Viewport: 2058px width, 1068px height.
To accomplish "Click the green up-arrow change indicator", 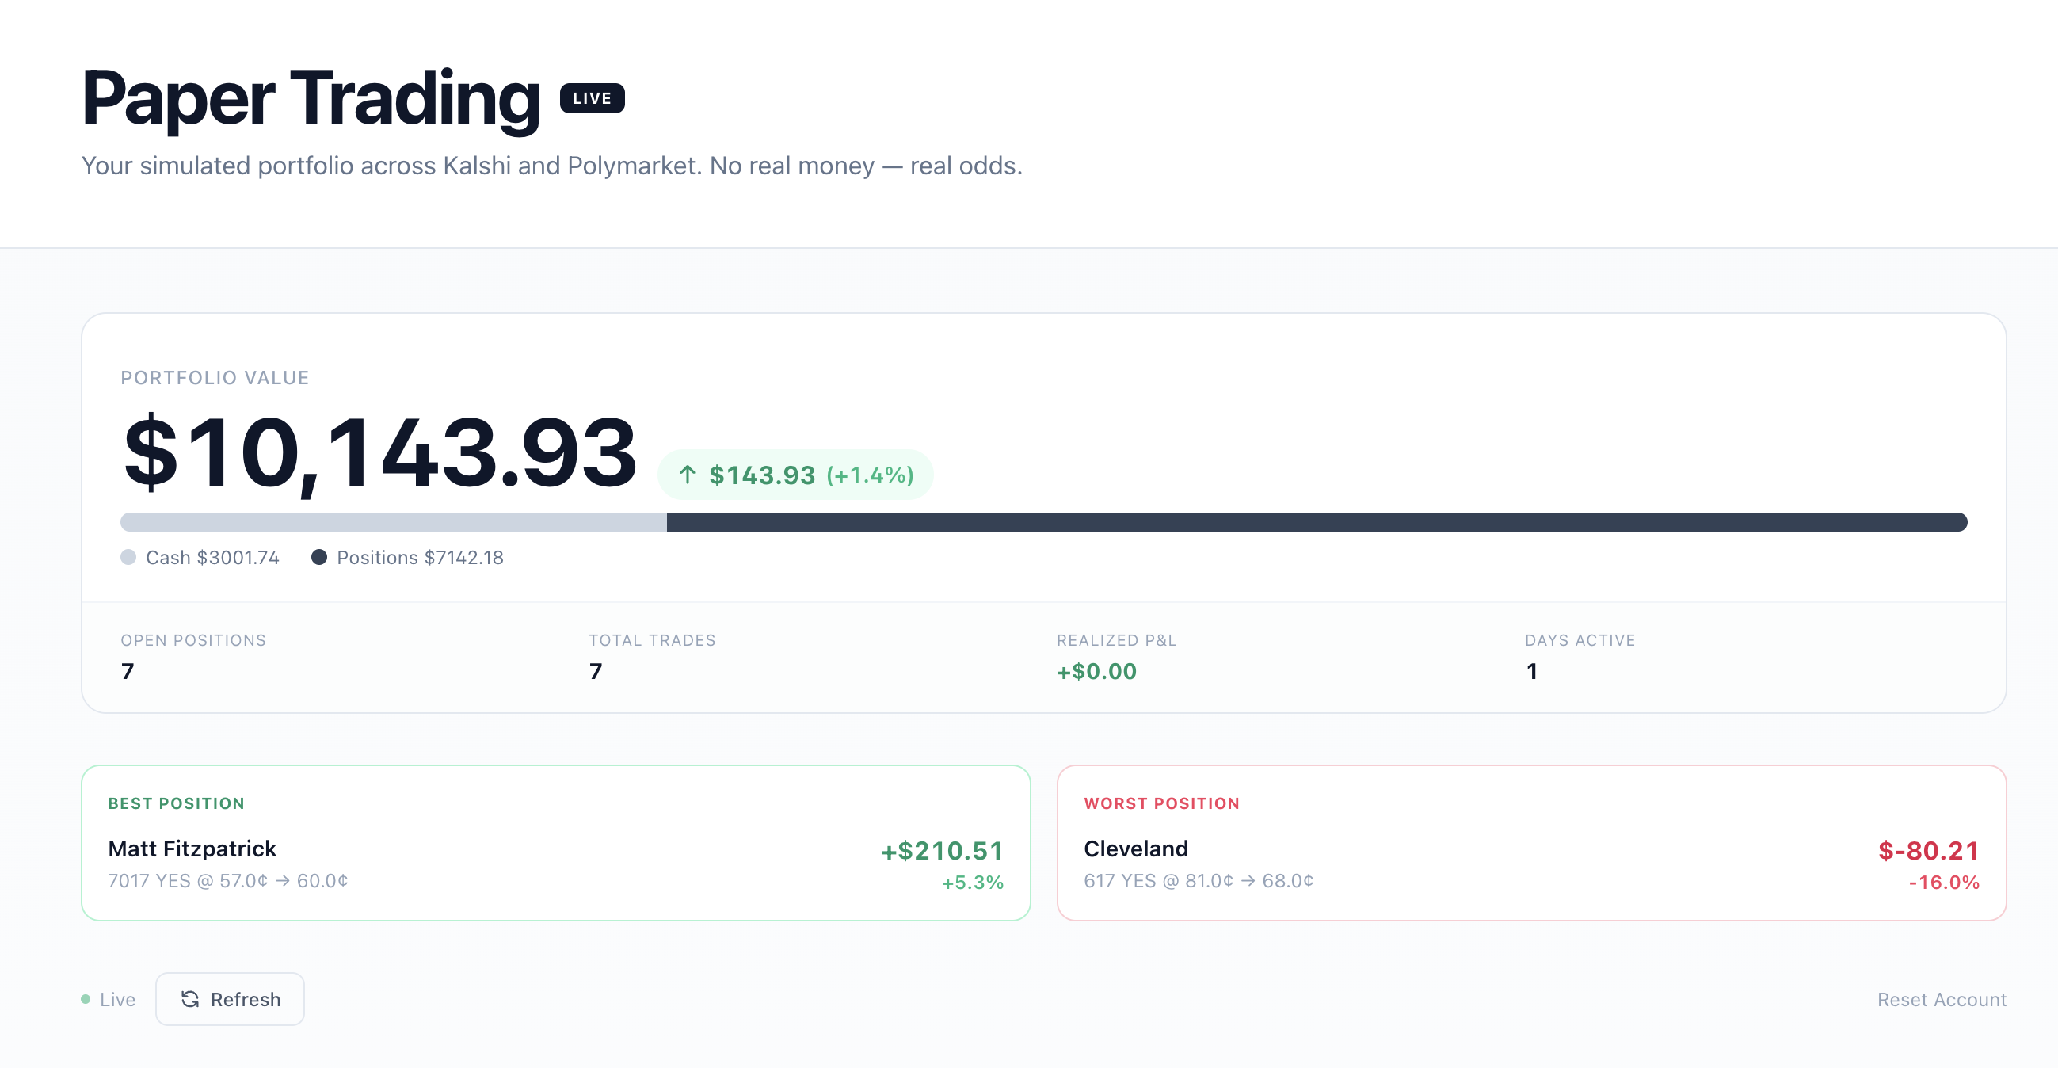I will click(x=688, y=474).
